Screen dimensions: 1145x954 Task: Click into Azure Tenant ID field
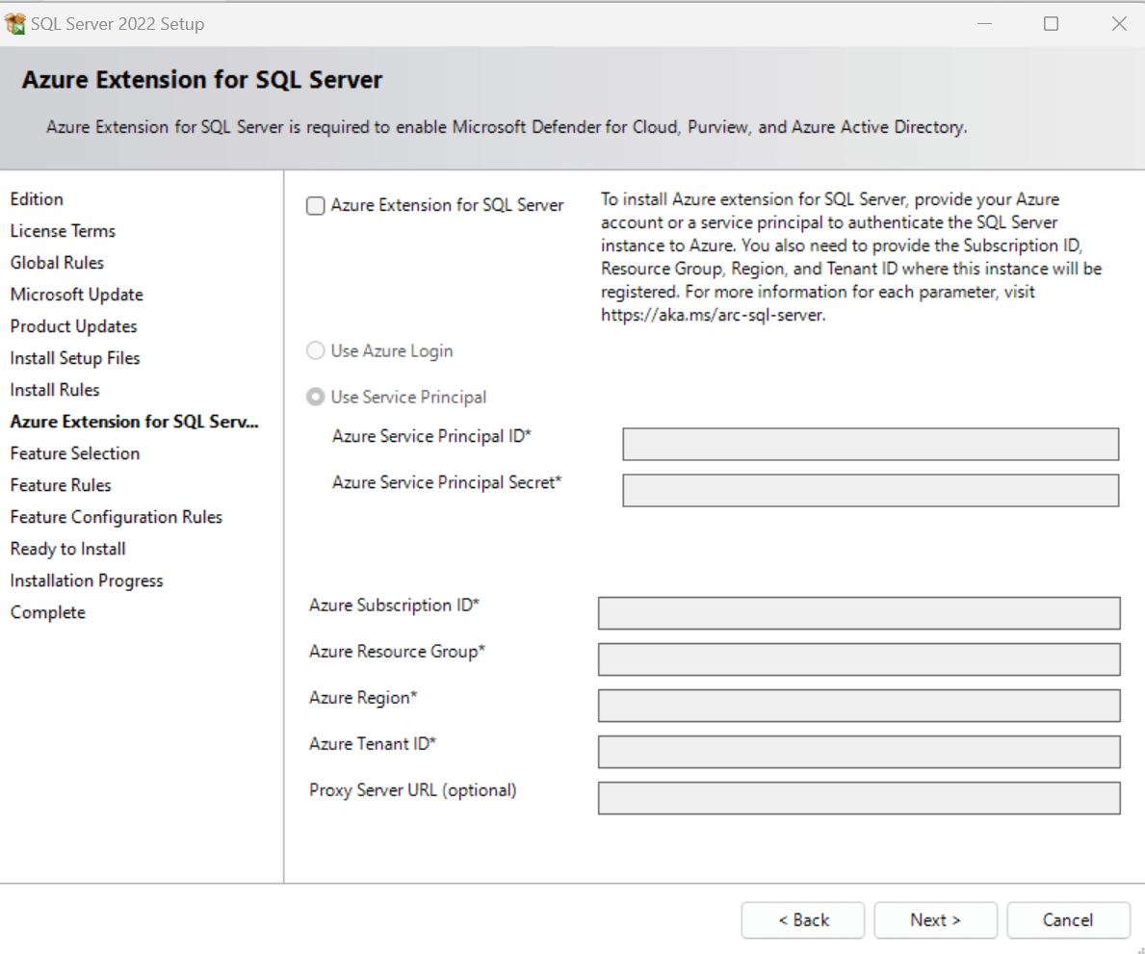[x=859, y=752]
